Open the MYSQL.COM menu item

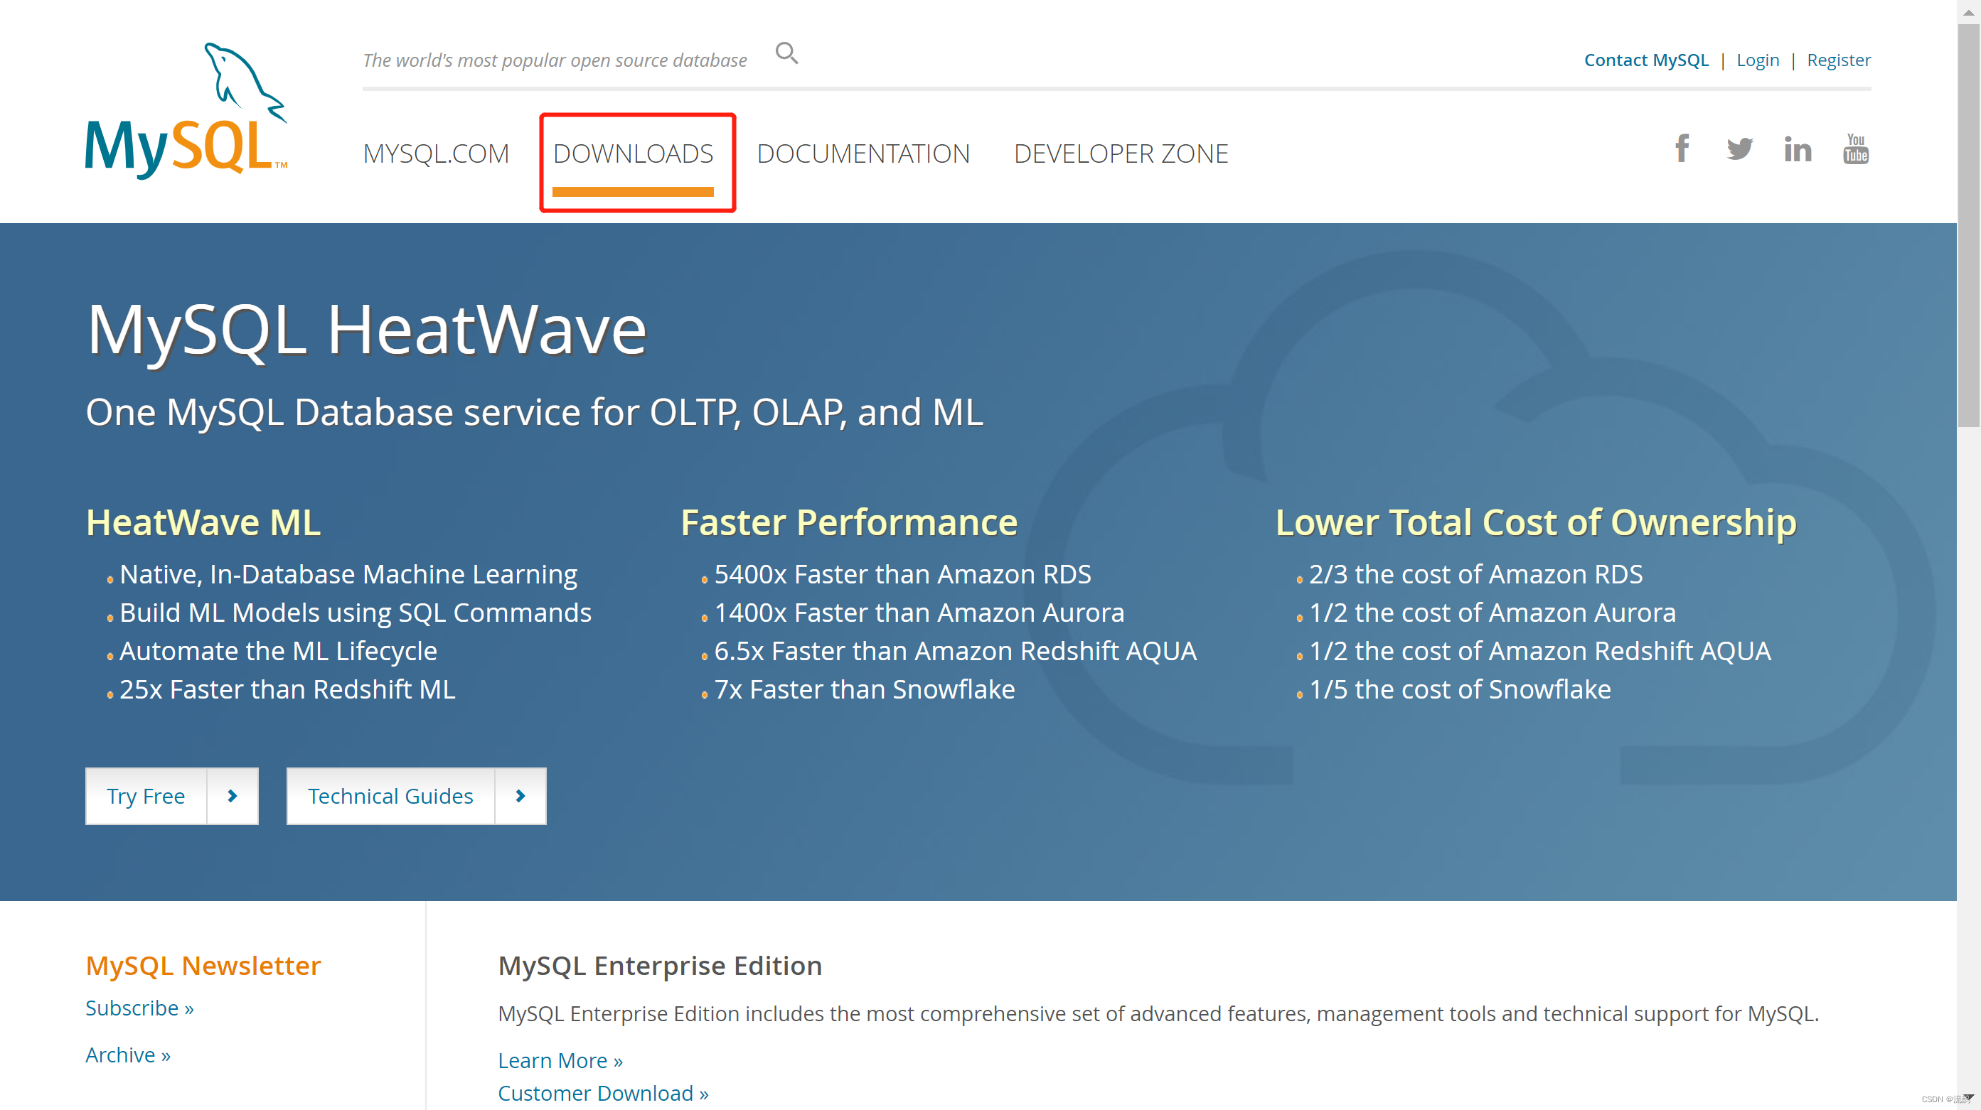436,153
